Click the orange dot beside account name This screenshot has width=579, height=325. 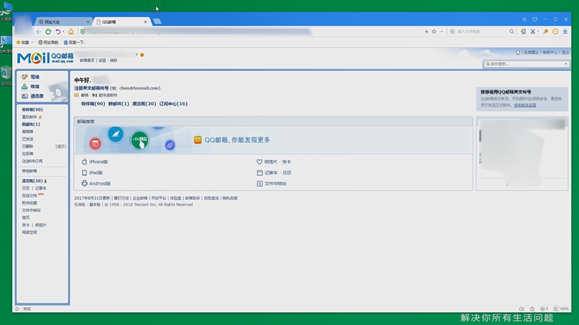(x=142, y=55)
